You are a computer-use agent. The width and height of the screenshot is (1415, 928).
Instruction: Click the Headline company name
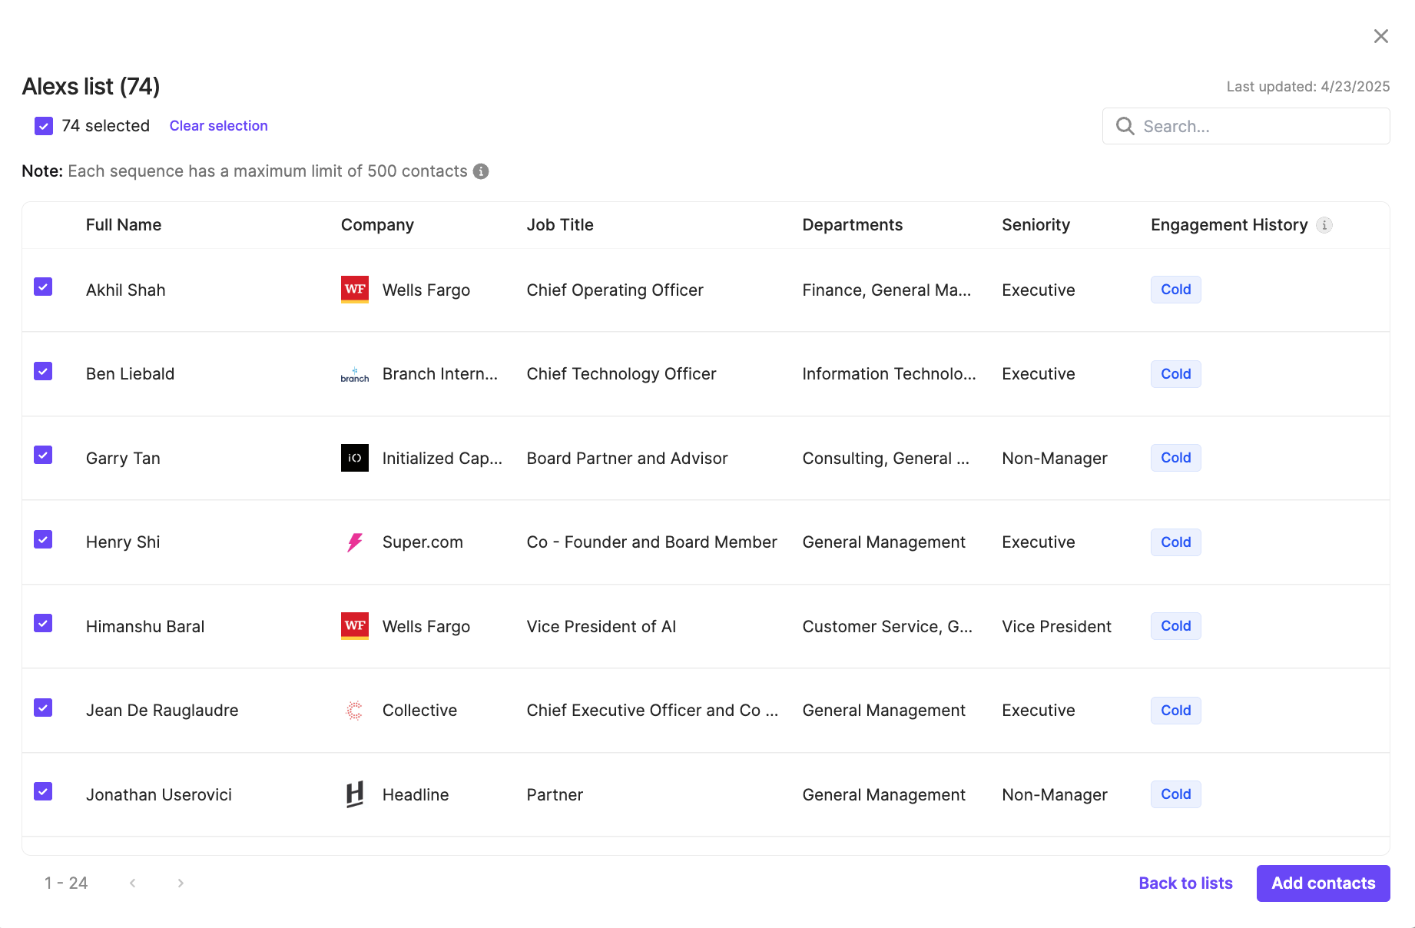coord(416,795)
